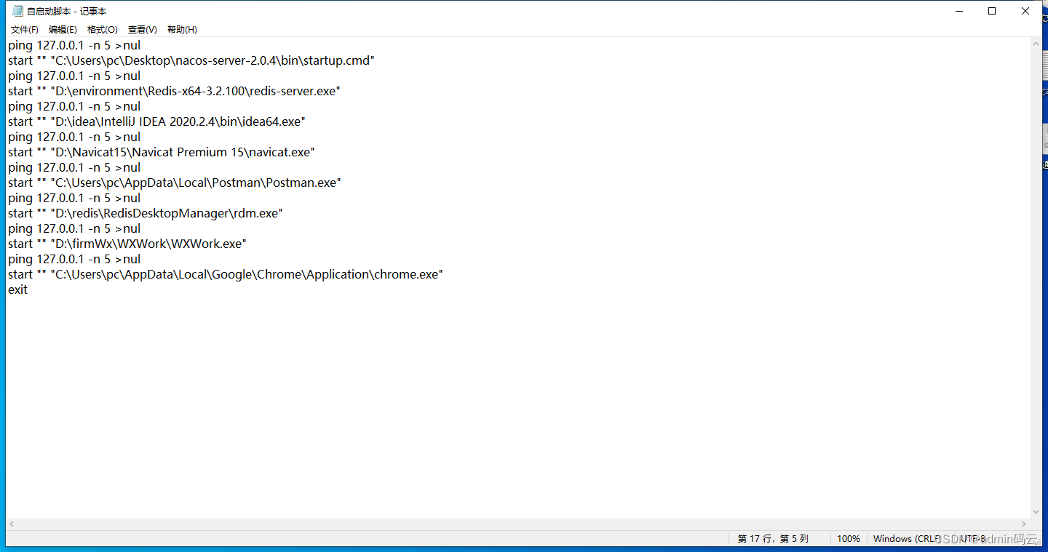Image resolution: width=1048 pixels, height=552 pixels.
Task: Click the WXWork.exe start line
Action: [127, 244]
